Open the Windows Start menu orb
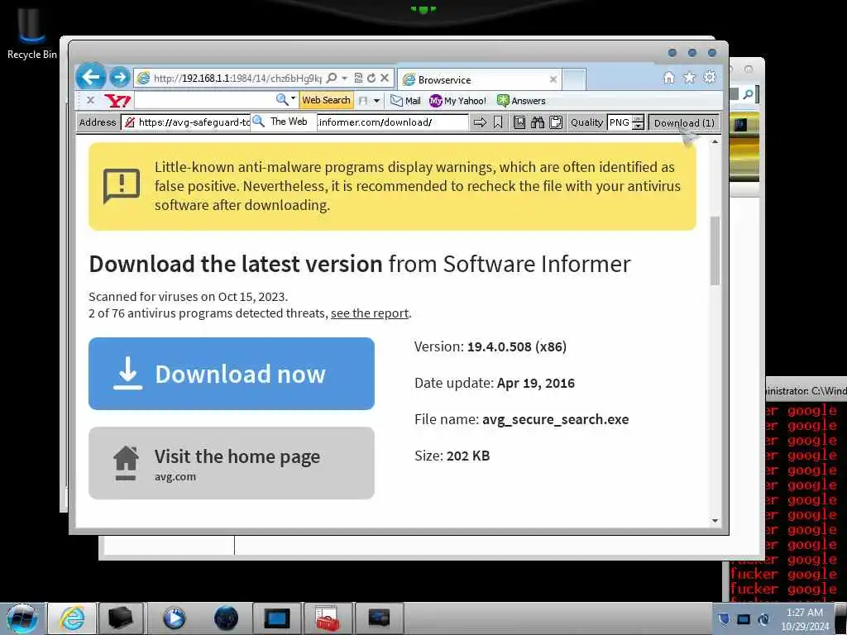Image resolution: width=847 pixels, height=635 pixels. pos(22,618)
